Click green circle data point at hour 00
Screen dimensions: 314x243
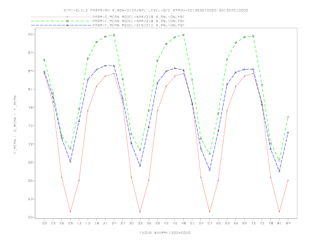(44, 60)
